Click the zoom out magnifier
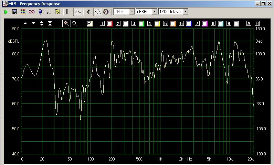Image resolution: width=274 pixels, height=165 pixels. pos(75,23)
